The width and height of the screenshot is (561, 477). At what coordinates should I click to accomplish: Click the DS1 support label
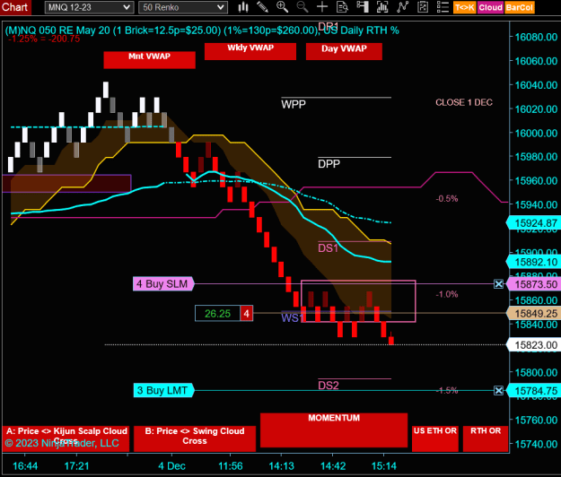point(329,248)
